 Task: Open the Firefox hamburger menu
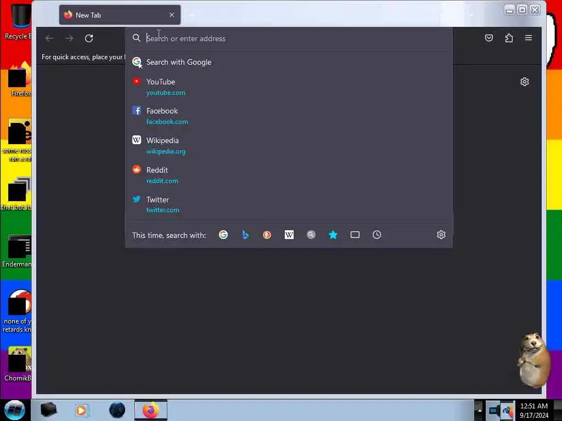[x=529, y=38]
